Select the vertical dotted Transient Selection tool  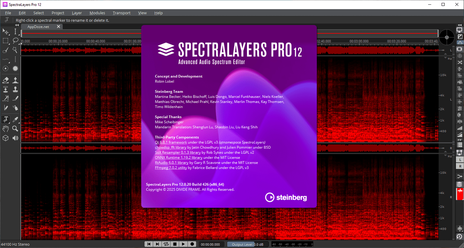(15, 59)
